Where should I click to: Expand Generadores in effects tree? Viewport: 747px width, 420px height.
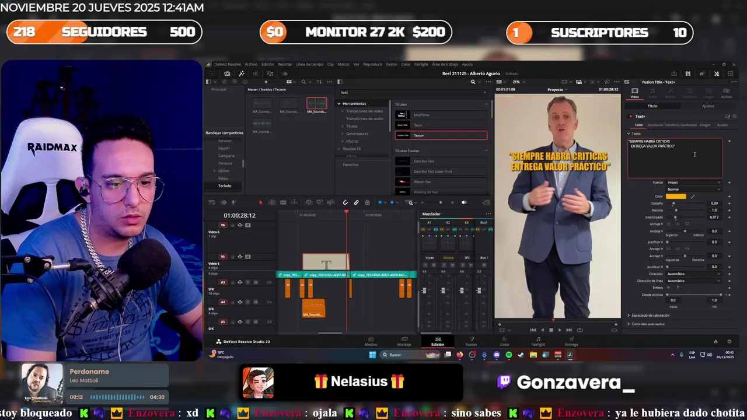343,134
